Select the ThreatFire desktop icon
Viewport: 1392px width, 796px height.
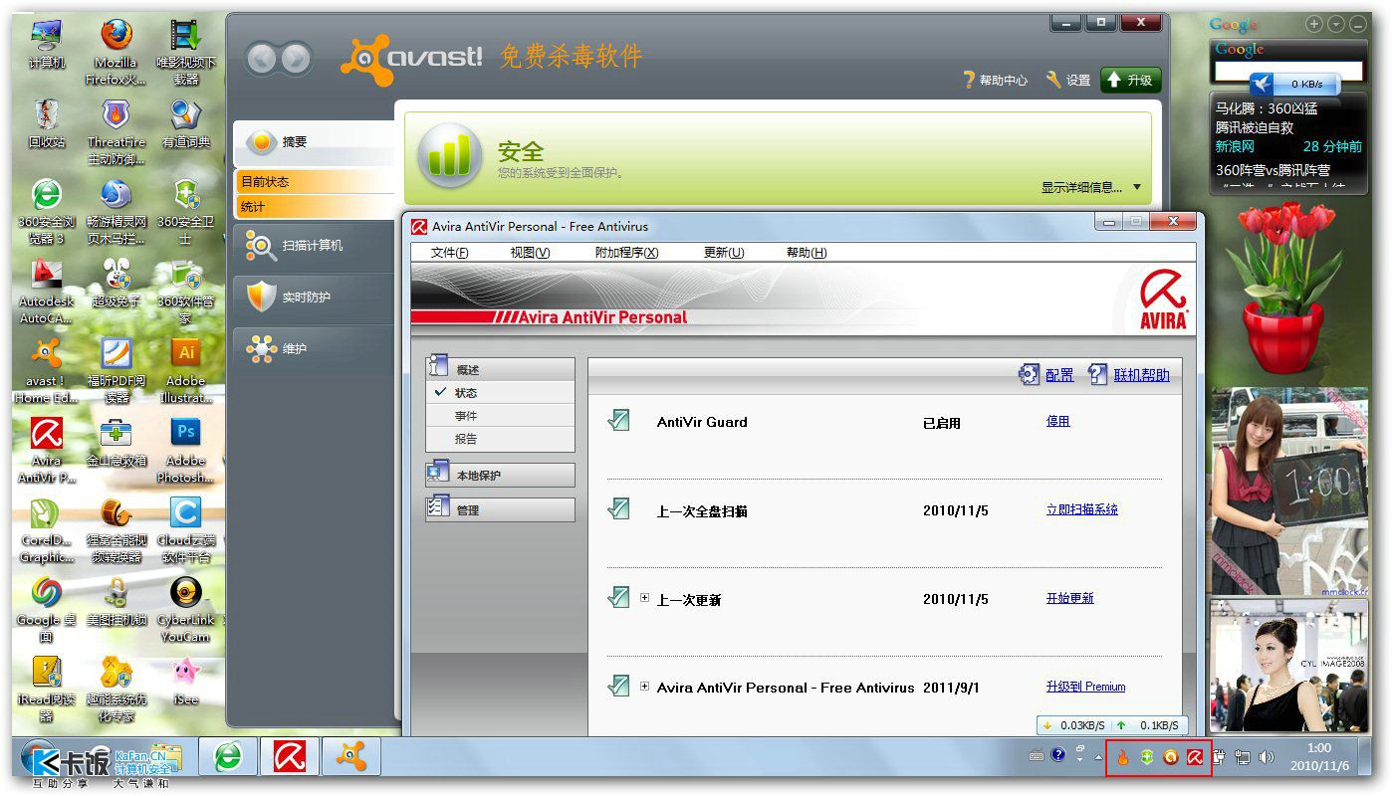pyautogui.click(x=116, y=131)
